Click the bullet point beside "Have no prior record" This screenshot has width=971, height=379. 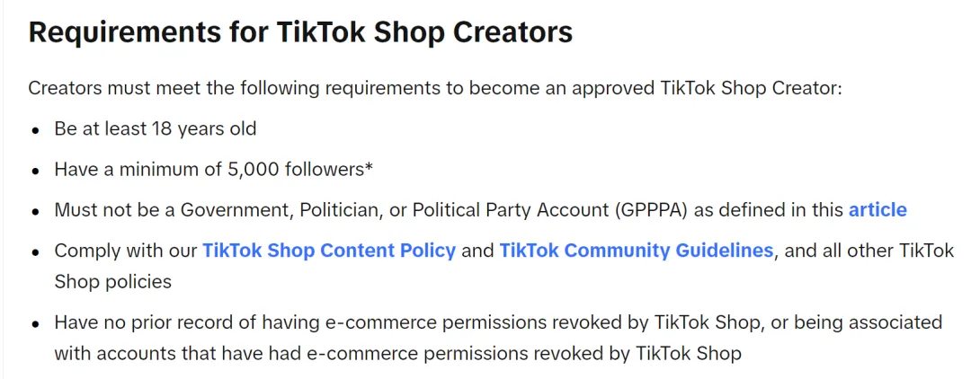click(35, 324)
